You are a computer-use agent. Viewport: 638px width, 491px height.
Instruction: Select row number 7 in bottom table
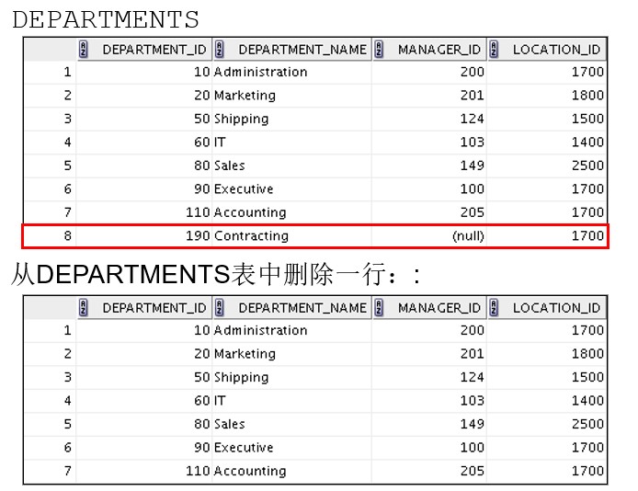coord(51,471)
